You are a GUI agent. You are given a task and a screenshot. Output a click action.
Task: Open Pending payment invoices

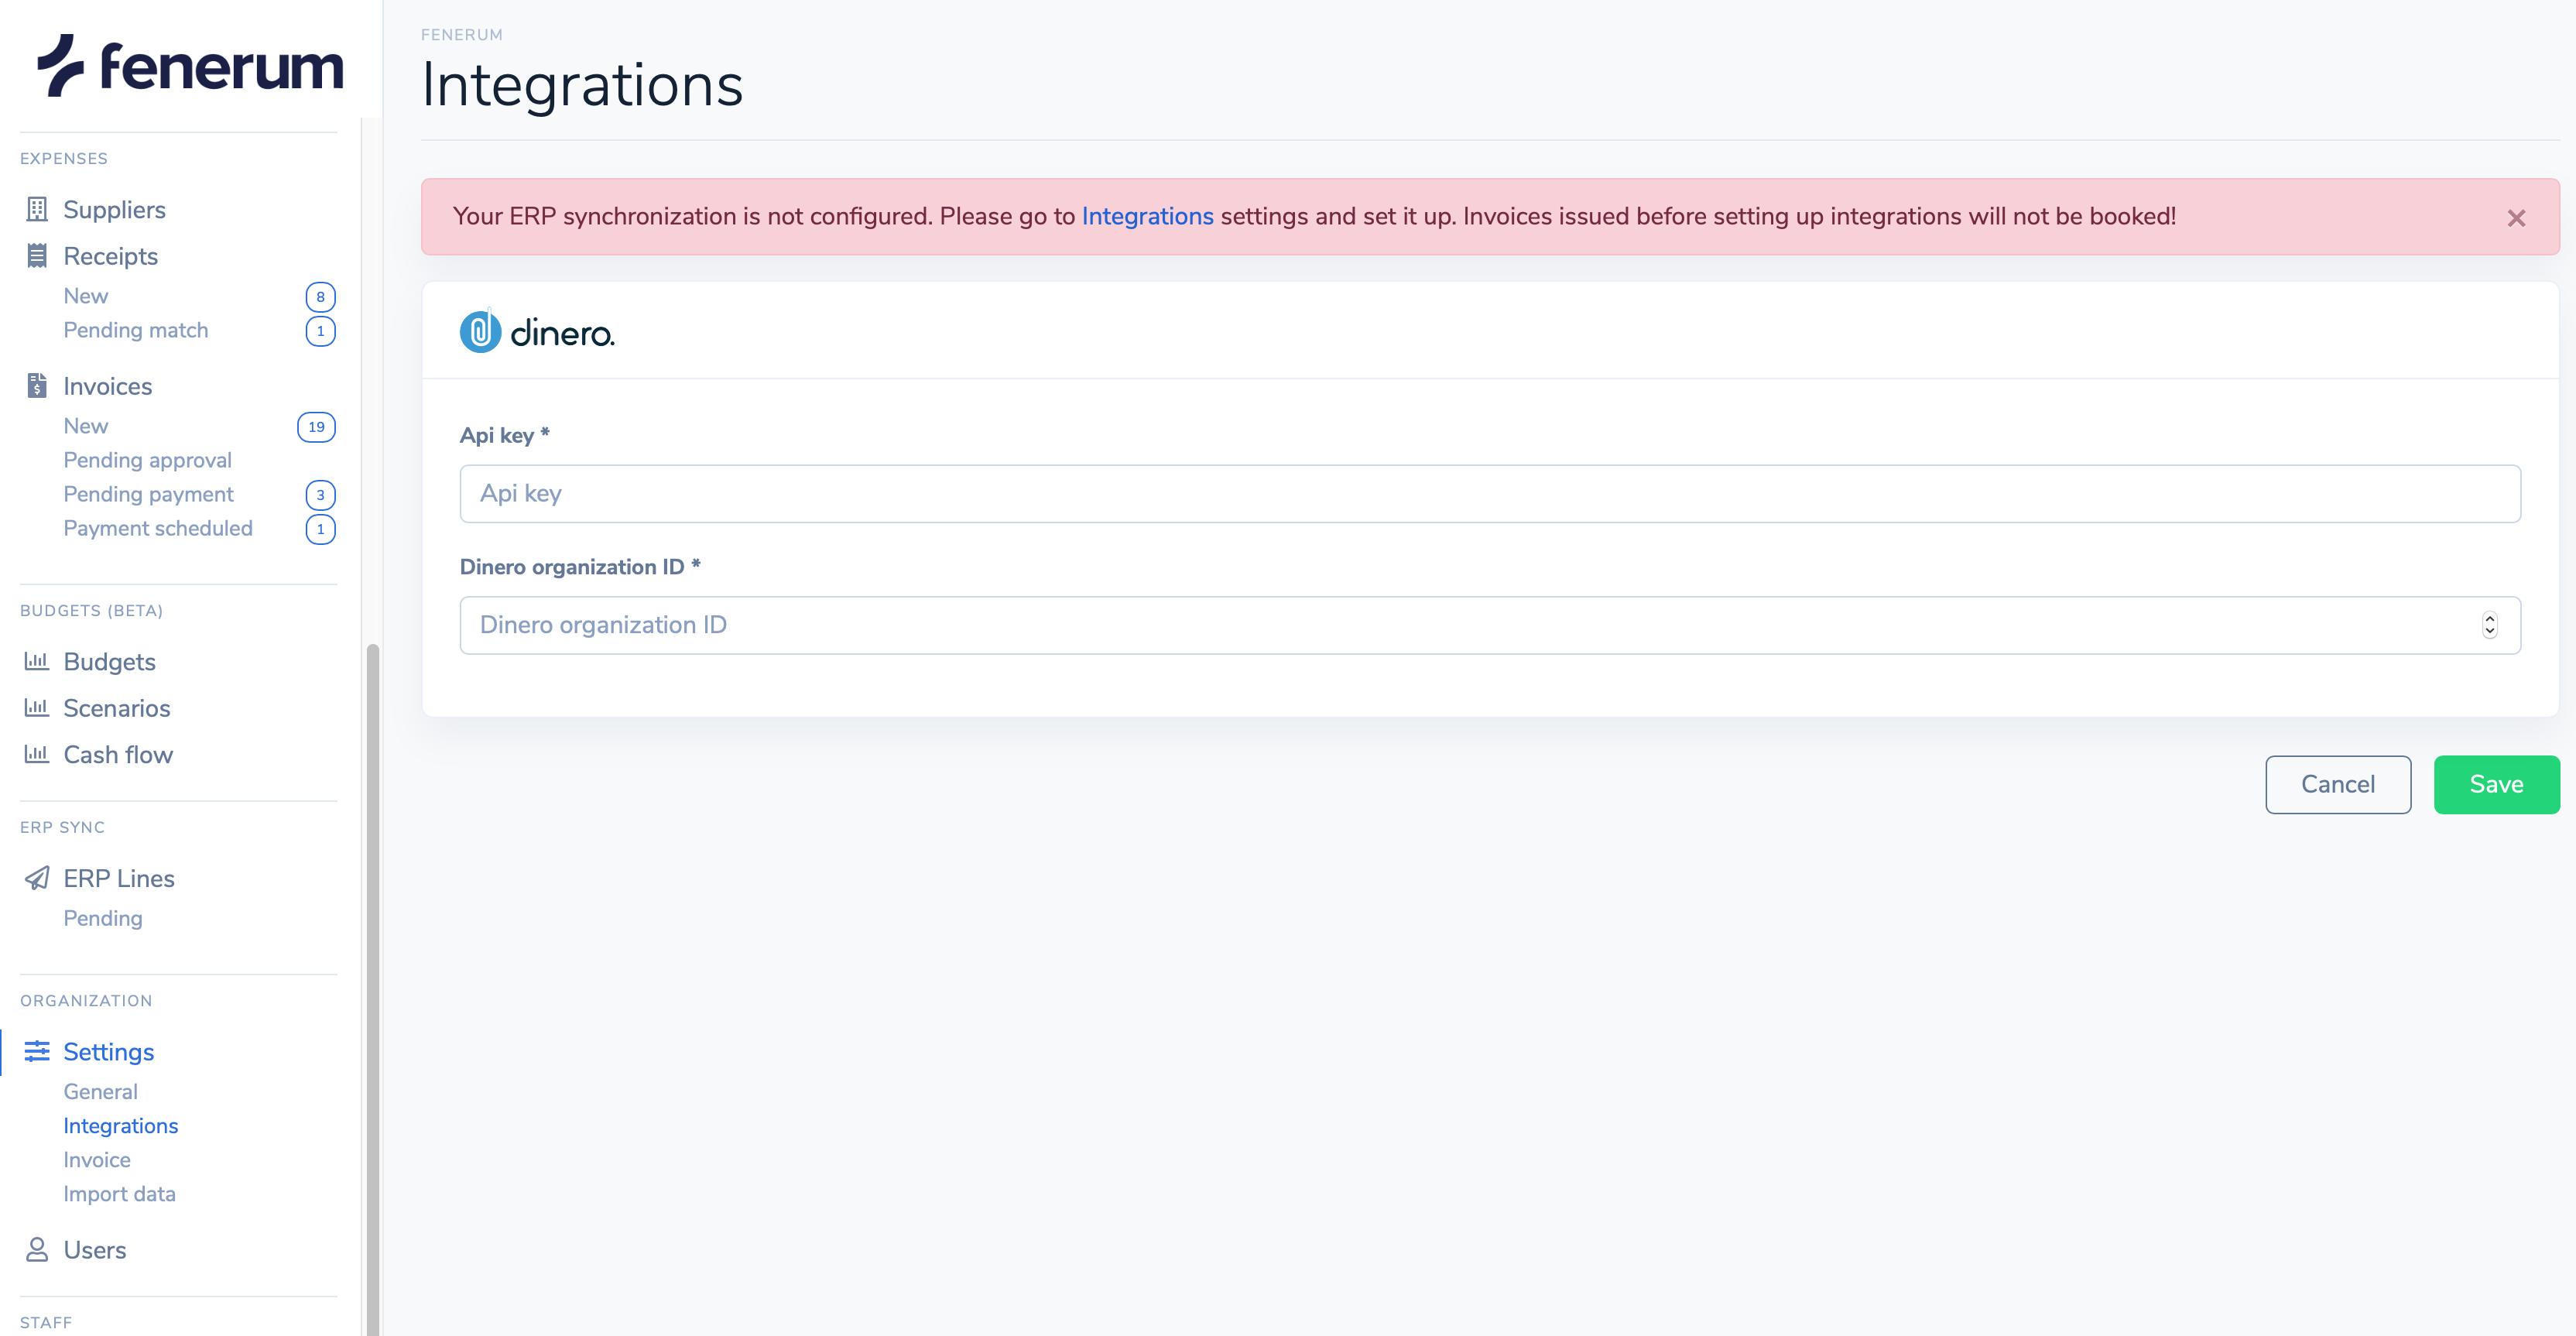pyautogui.click(x=148, y=494)
